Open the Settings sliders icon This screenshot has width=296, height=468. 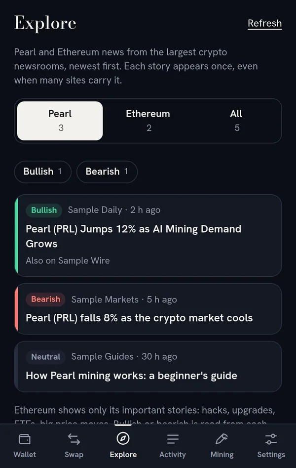tap(271, 439)
